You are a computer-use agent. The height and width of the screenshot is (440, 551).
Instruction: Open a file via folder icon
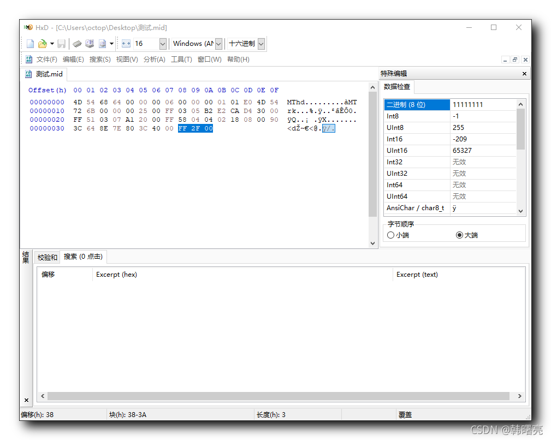click(x=42, y=44)
